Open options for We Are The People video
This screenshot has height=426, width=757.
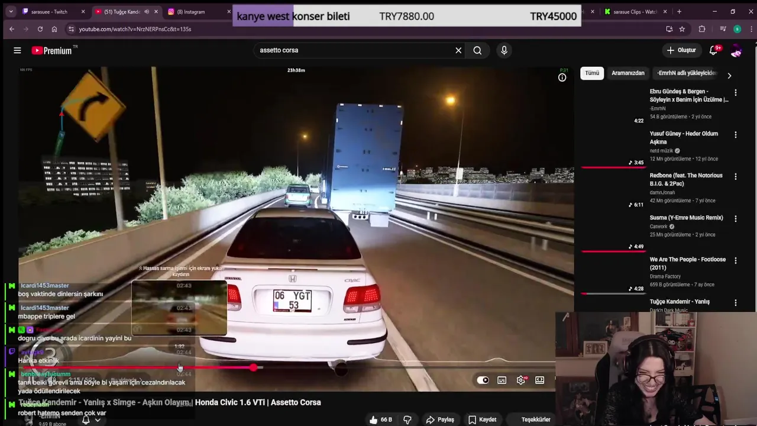coord(736,261)
